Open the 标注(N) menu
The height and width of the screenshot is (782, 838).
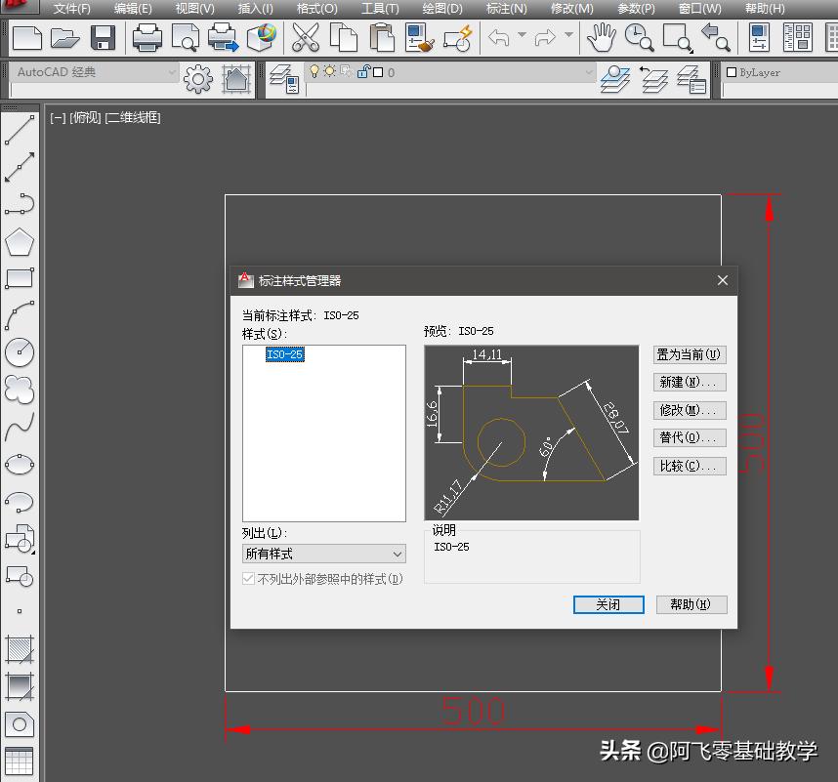[x=508, y=9]
